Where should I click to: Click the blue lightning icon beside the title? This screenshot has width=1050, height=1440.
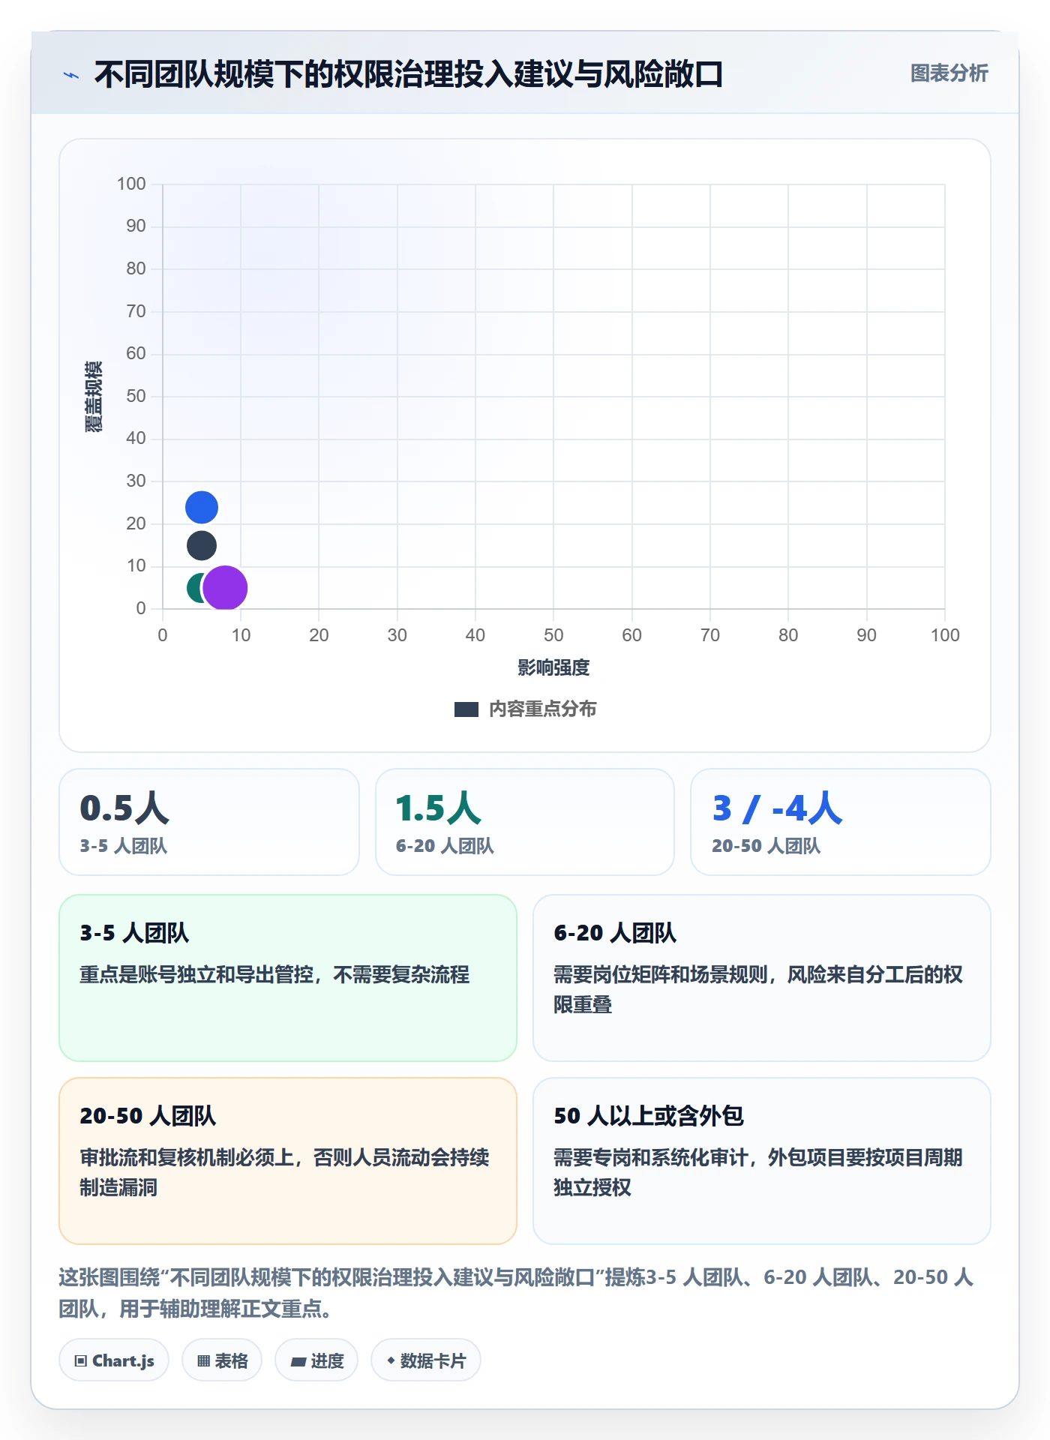71,75
